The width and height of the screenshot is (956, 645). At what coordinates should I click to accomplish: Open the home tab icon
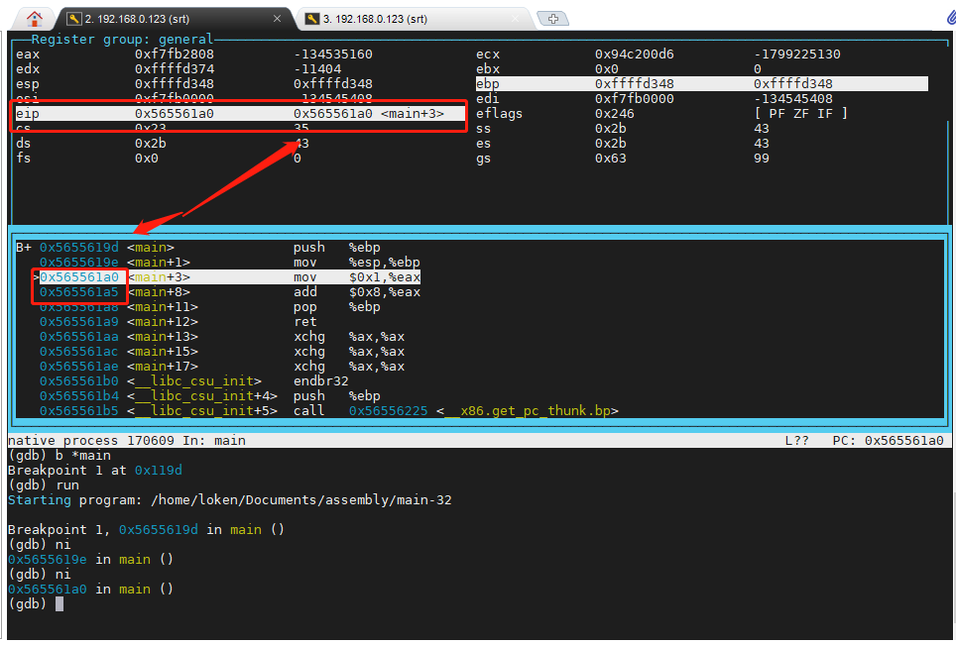pos(35,19)
